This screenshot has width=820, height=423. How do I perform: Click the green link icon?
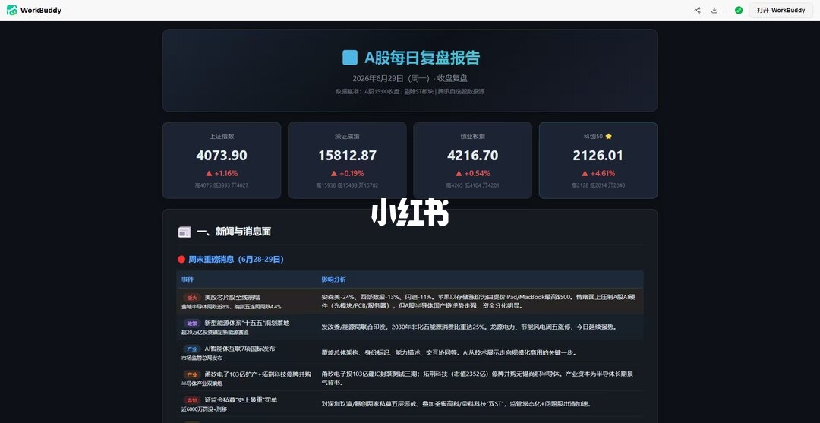(x=739, y=10)
